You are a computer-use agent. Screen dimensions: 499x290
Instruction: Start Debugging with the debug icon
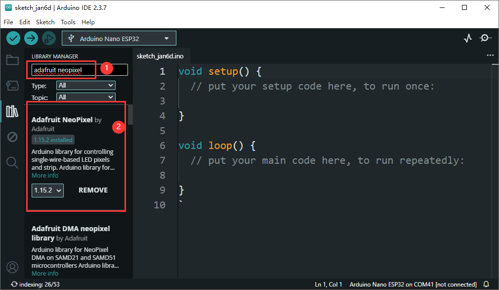coord(48,38)
